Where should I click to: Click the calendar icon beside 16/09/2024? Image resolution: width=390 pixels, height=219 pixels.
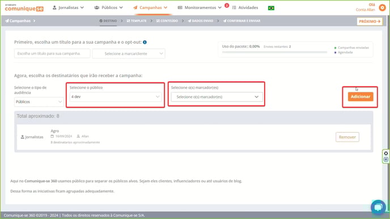[52, 136]
